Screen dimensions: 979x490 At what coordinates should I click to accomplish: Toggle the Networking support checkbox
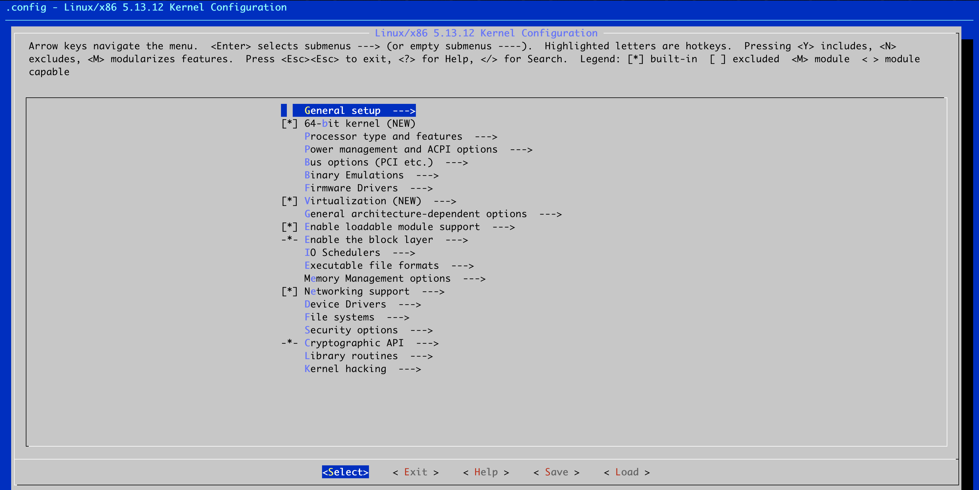[289, 292]
